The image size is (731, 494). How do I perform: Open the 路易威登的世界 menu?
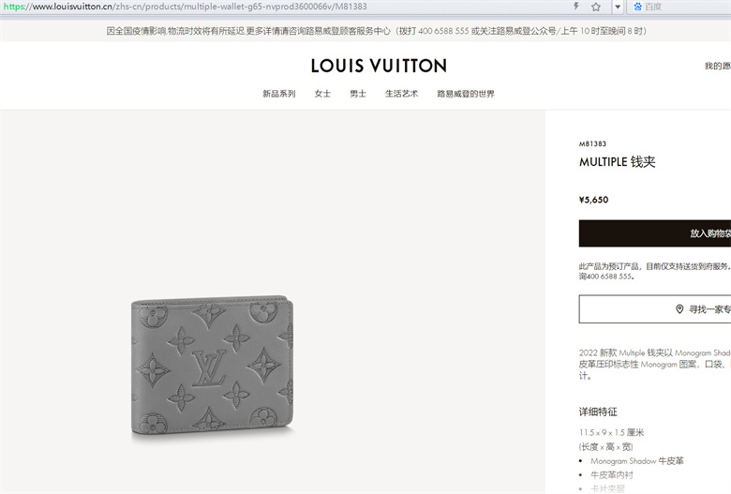(465, 94)
